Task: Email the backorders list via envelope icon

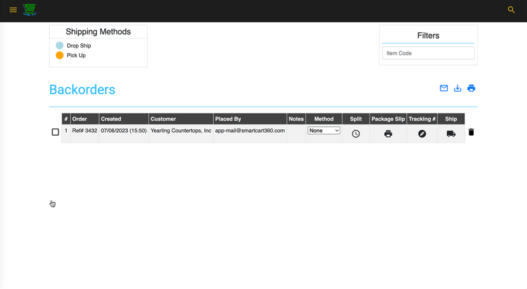Action: point(444,88)
